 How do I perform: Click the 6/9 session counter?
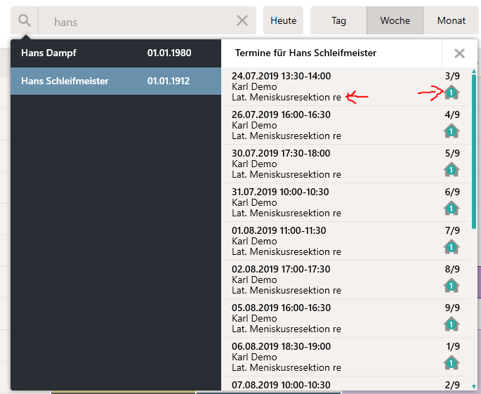coord(452,192)
